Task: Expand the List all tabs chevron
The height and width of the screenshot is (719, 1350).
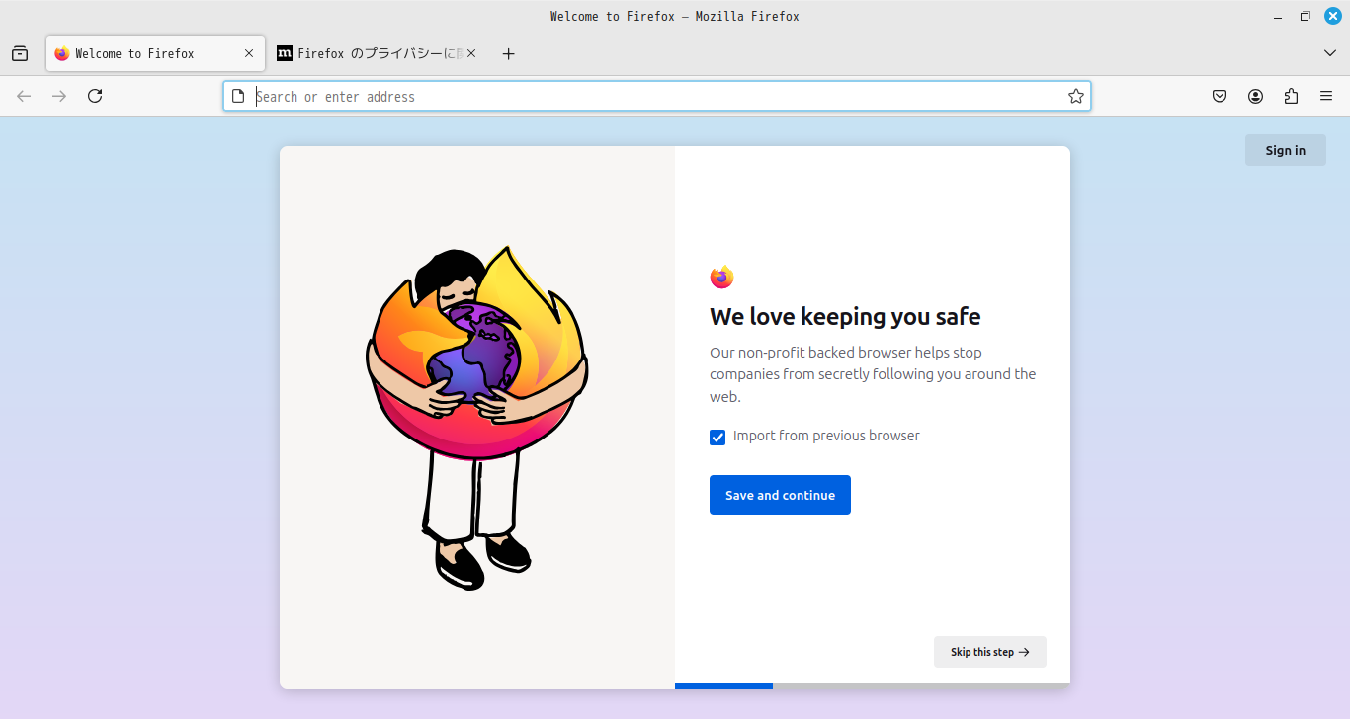Action: pos(1330,53)
